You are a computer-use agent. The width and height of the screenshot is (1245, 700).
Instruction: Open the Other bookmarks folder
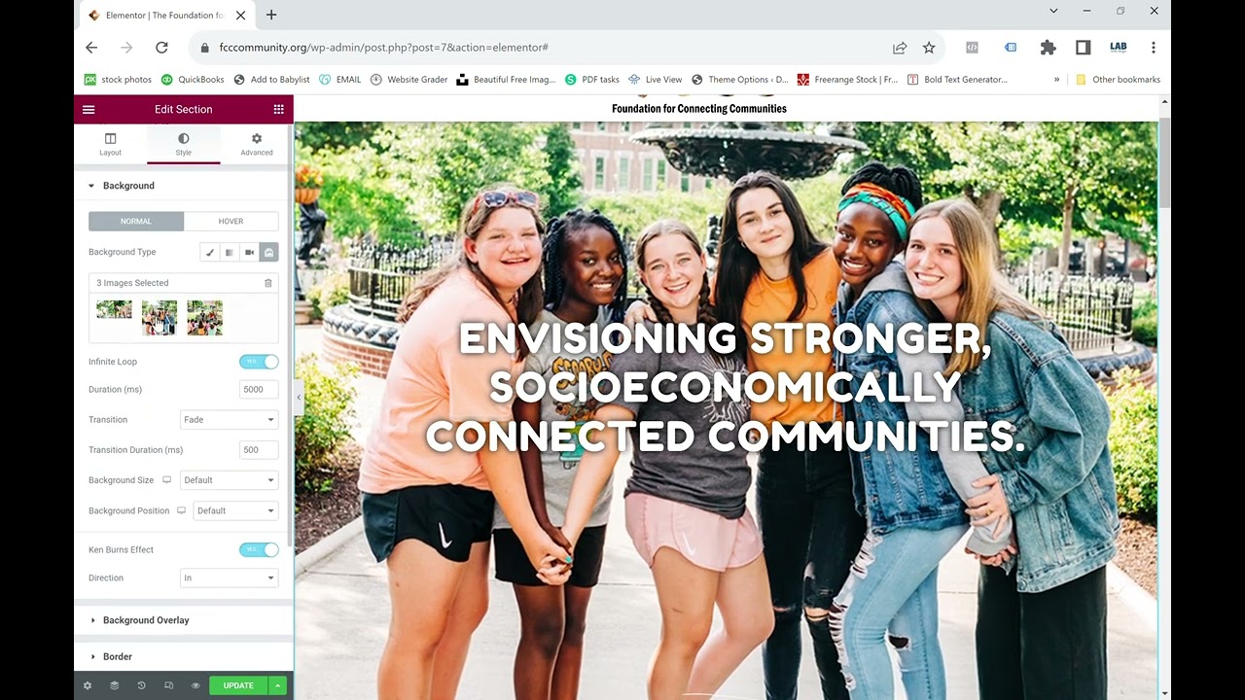tap(1118, 80)
